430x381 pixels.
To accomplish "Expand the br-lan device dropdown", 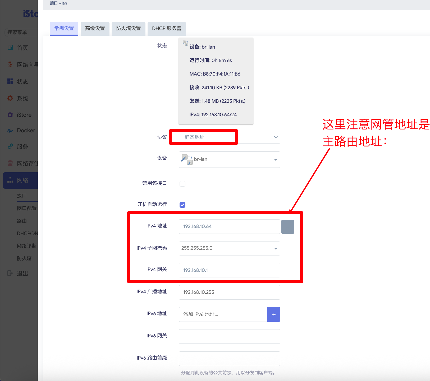I will point(229,159).
